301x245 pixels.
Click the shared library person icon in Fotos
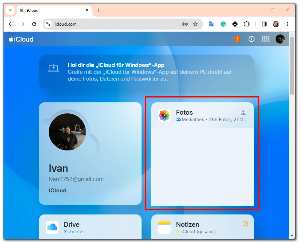pyautogui.click(x=243, y=112)
